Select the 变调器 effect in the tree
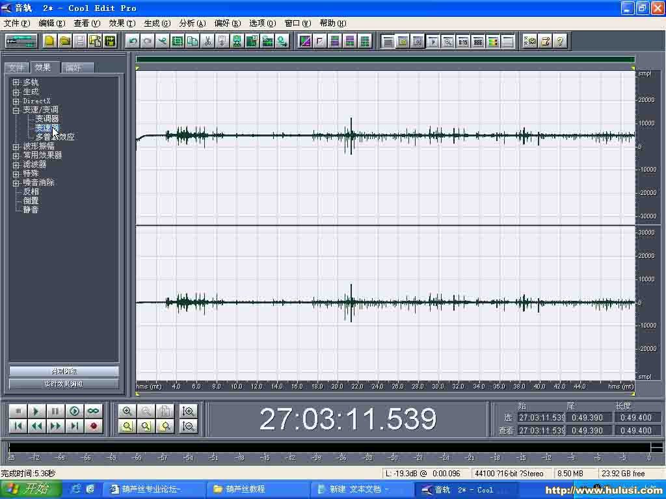 (x=47, y=119)
